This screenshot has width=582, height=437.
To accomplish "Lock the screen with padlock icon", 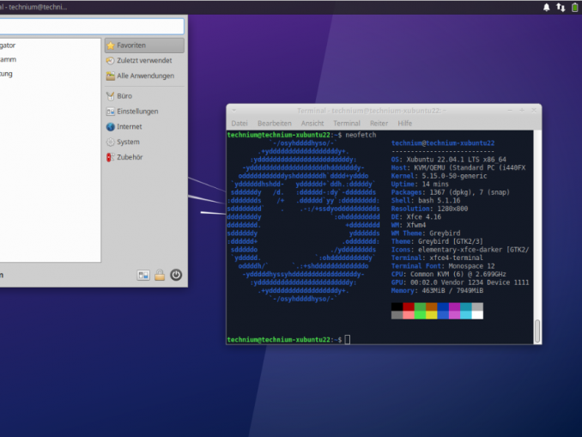I will (x=160, y=275).
